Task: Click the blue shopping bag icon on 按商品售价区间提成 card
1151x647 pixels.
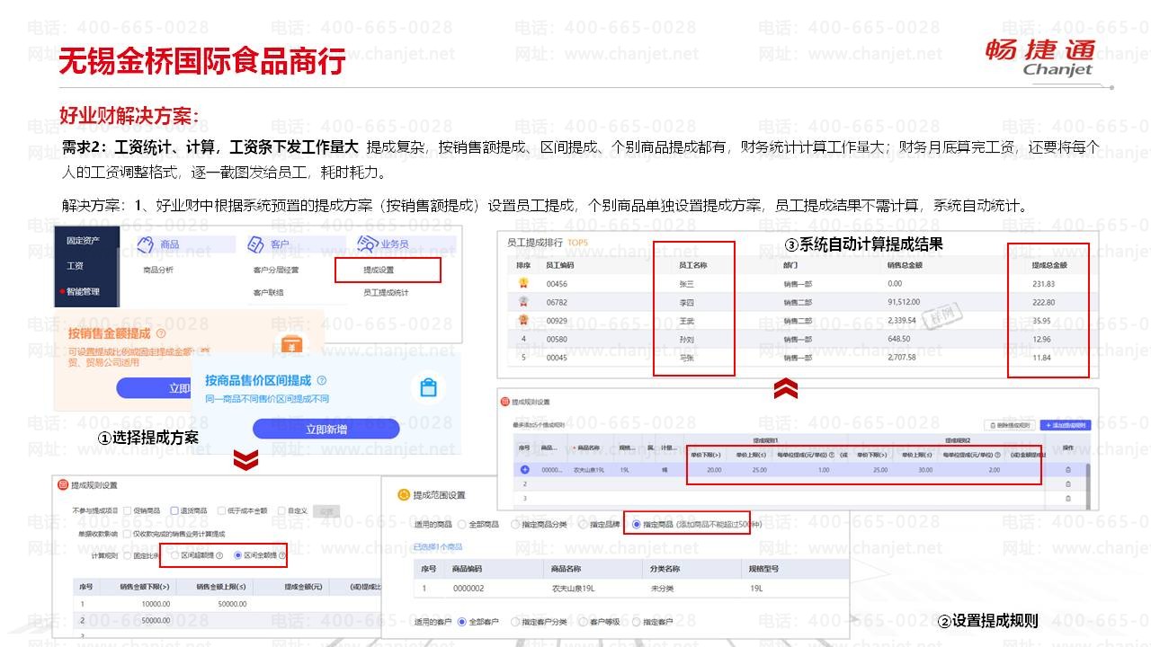Action: click(427, 388)
